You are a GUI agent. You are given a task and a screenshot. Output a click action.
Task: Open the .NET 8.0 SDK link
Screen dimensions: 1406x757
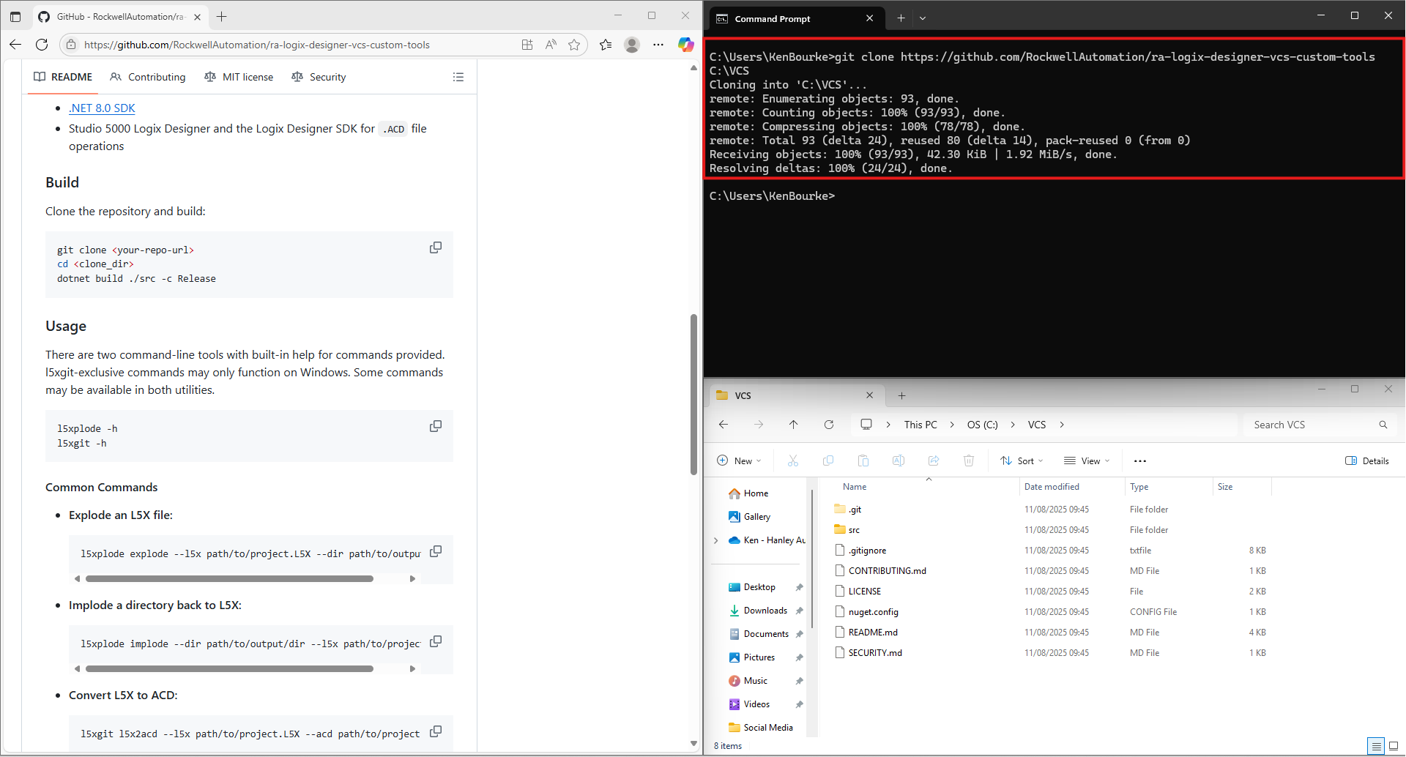(102, 108)
